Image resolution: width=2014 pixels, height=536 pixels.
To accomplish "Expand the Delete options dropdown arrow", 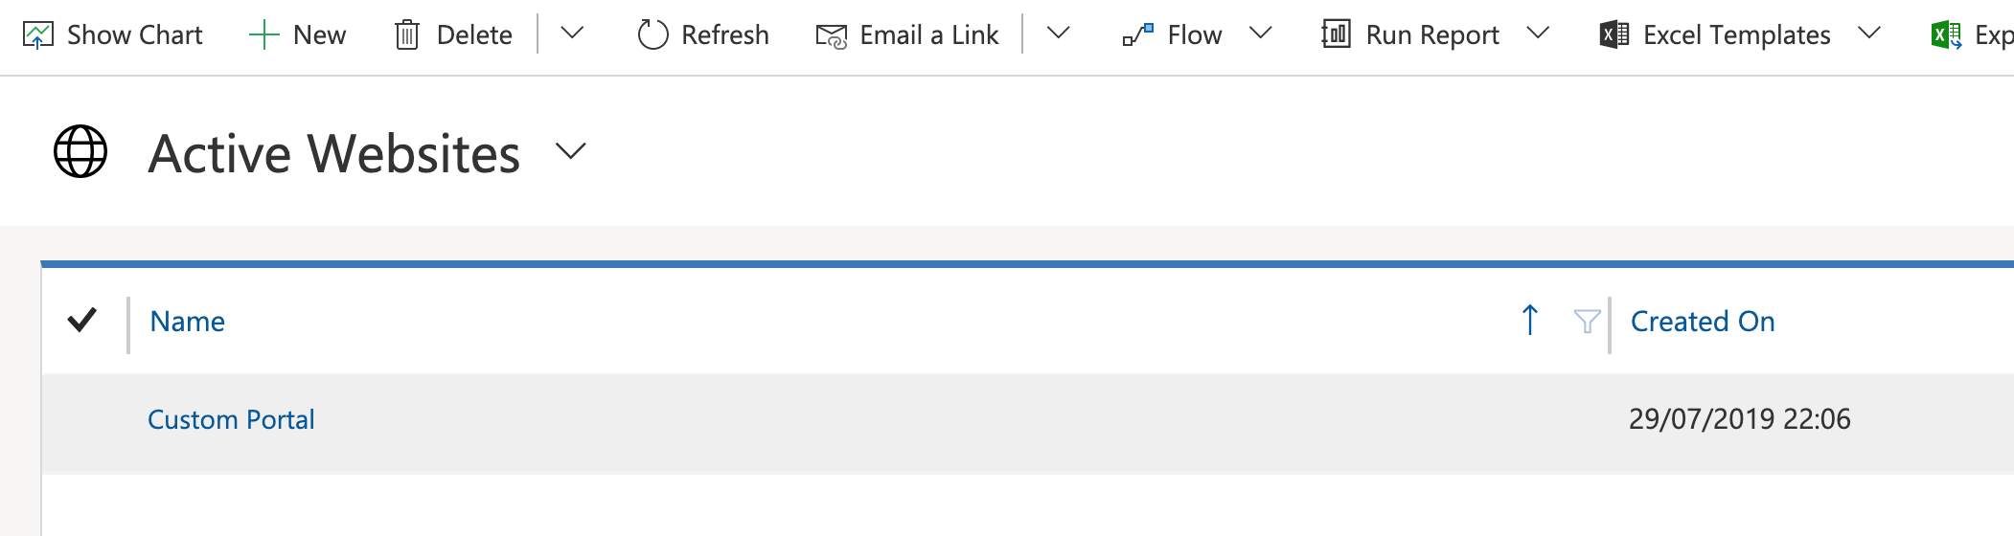I will pos(572,33).
